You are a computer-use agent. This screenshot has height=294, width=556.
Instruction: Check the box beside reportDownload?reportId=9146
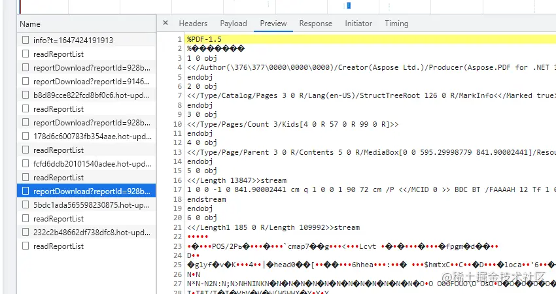click(x=26, y=82)
